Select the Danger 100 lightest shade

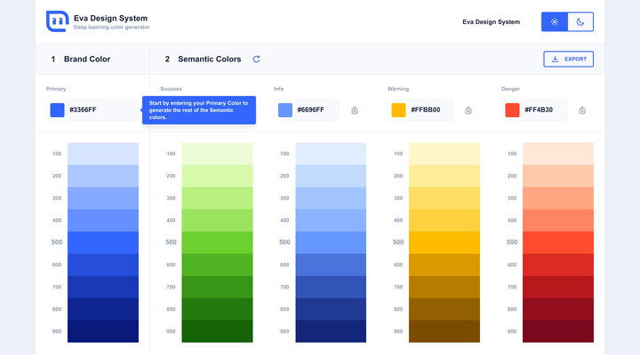558,154
